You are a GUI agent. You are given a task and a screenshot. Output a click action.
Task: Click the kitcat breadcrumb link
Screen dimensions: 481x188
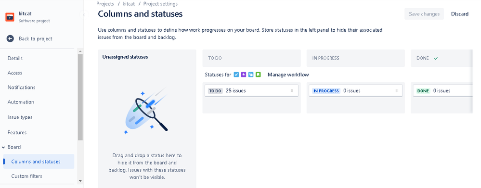pyautogui.click(x=129, y=4)
